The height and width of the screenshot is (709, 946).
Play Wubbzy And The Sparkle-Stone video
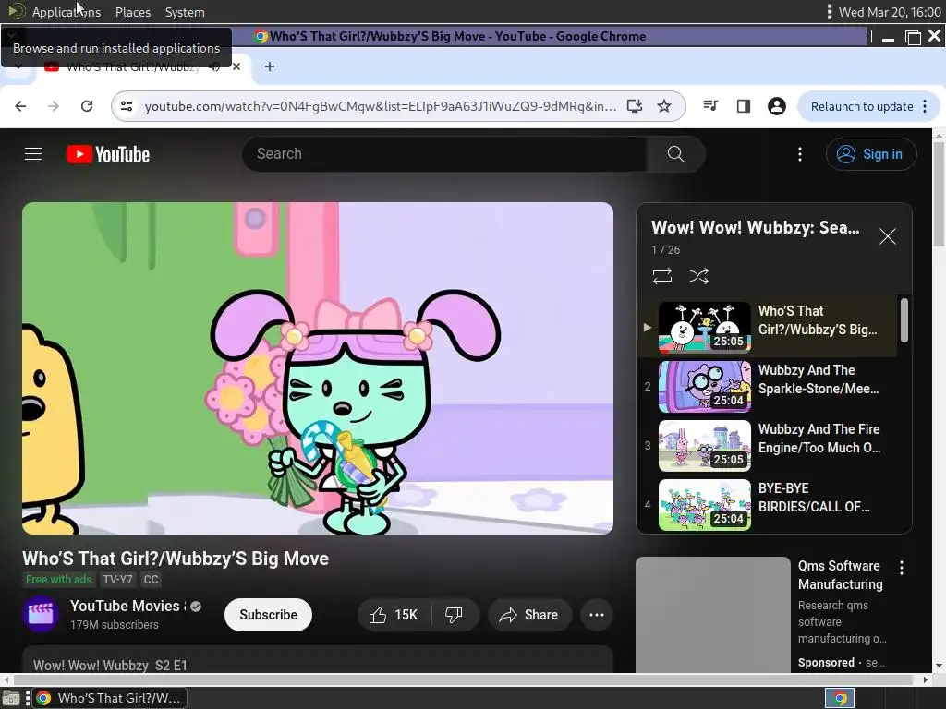pyautogui.click(x=768, y=386)
